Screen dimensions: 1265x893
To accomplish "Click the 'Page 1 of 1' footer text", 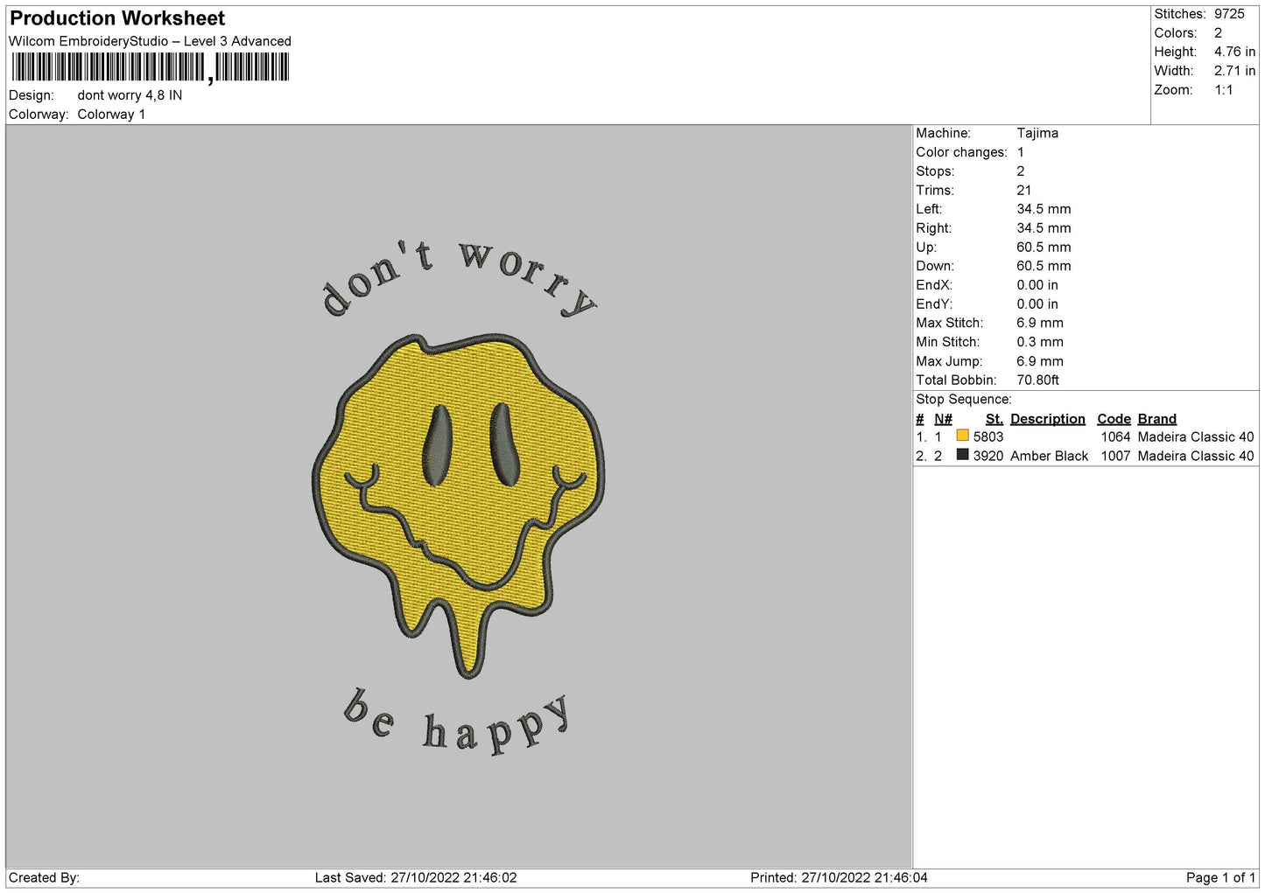I will click(x=1220, y=877).
